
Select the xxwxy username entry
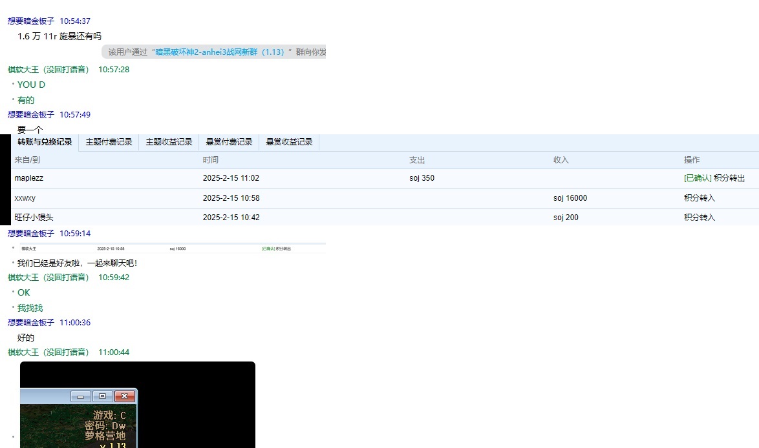[x=25, y=198]
